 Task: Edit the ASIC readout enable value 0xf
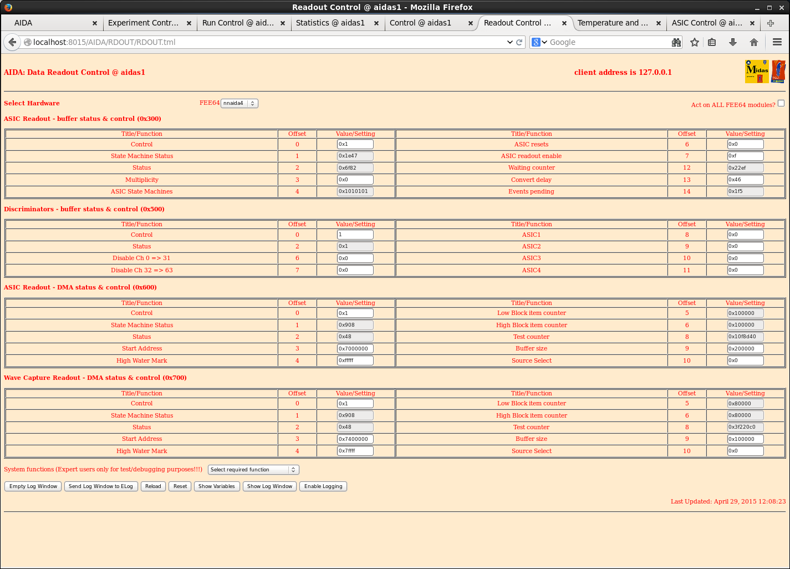745,156
